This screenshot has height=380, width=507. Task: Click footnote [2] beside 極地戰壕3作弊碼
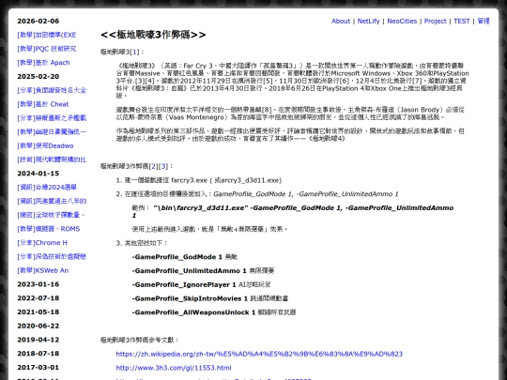154,166
